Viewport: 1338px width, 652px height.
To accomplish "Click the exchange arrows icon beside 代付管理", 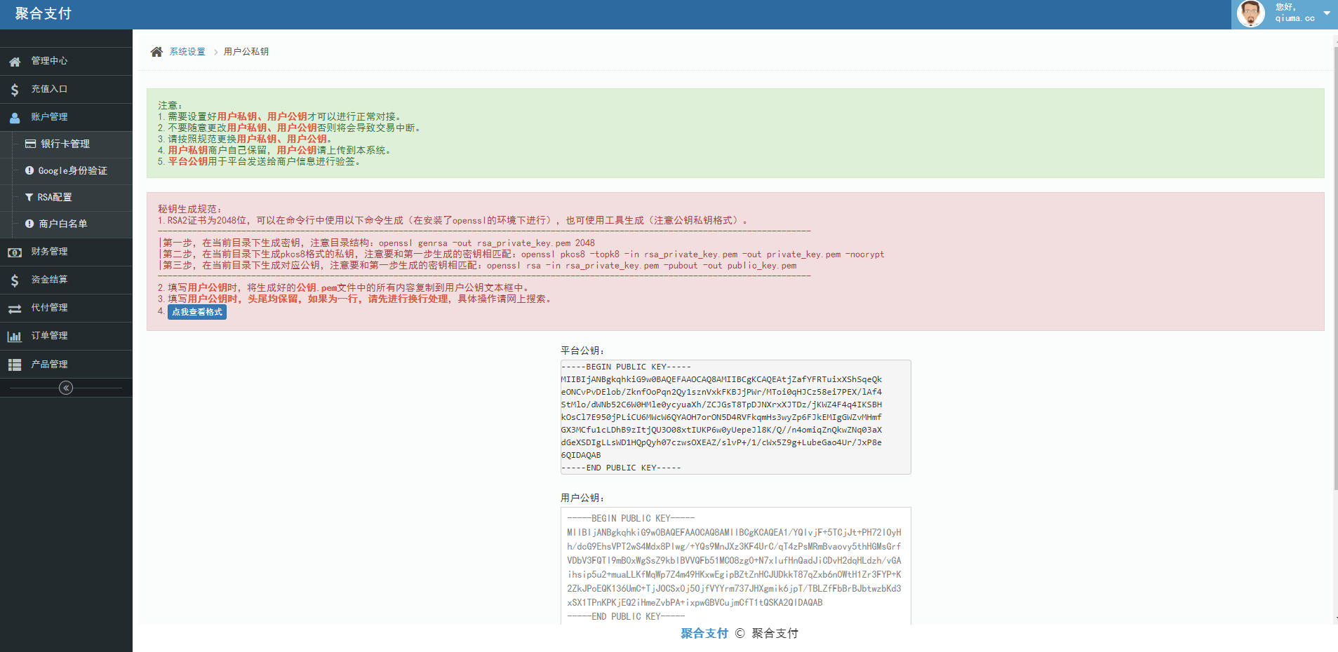I will pyautogui.click(x=15, y=308).
